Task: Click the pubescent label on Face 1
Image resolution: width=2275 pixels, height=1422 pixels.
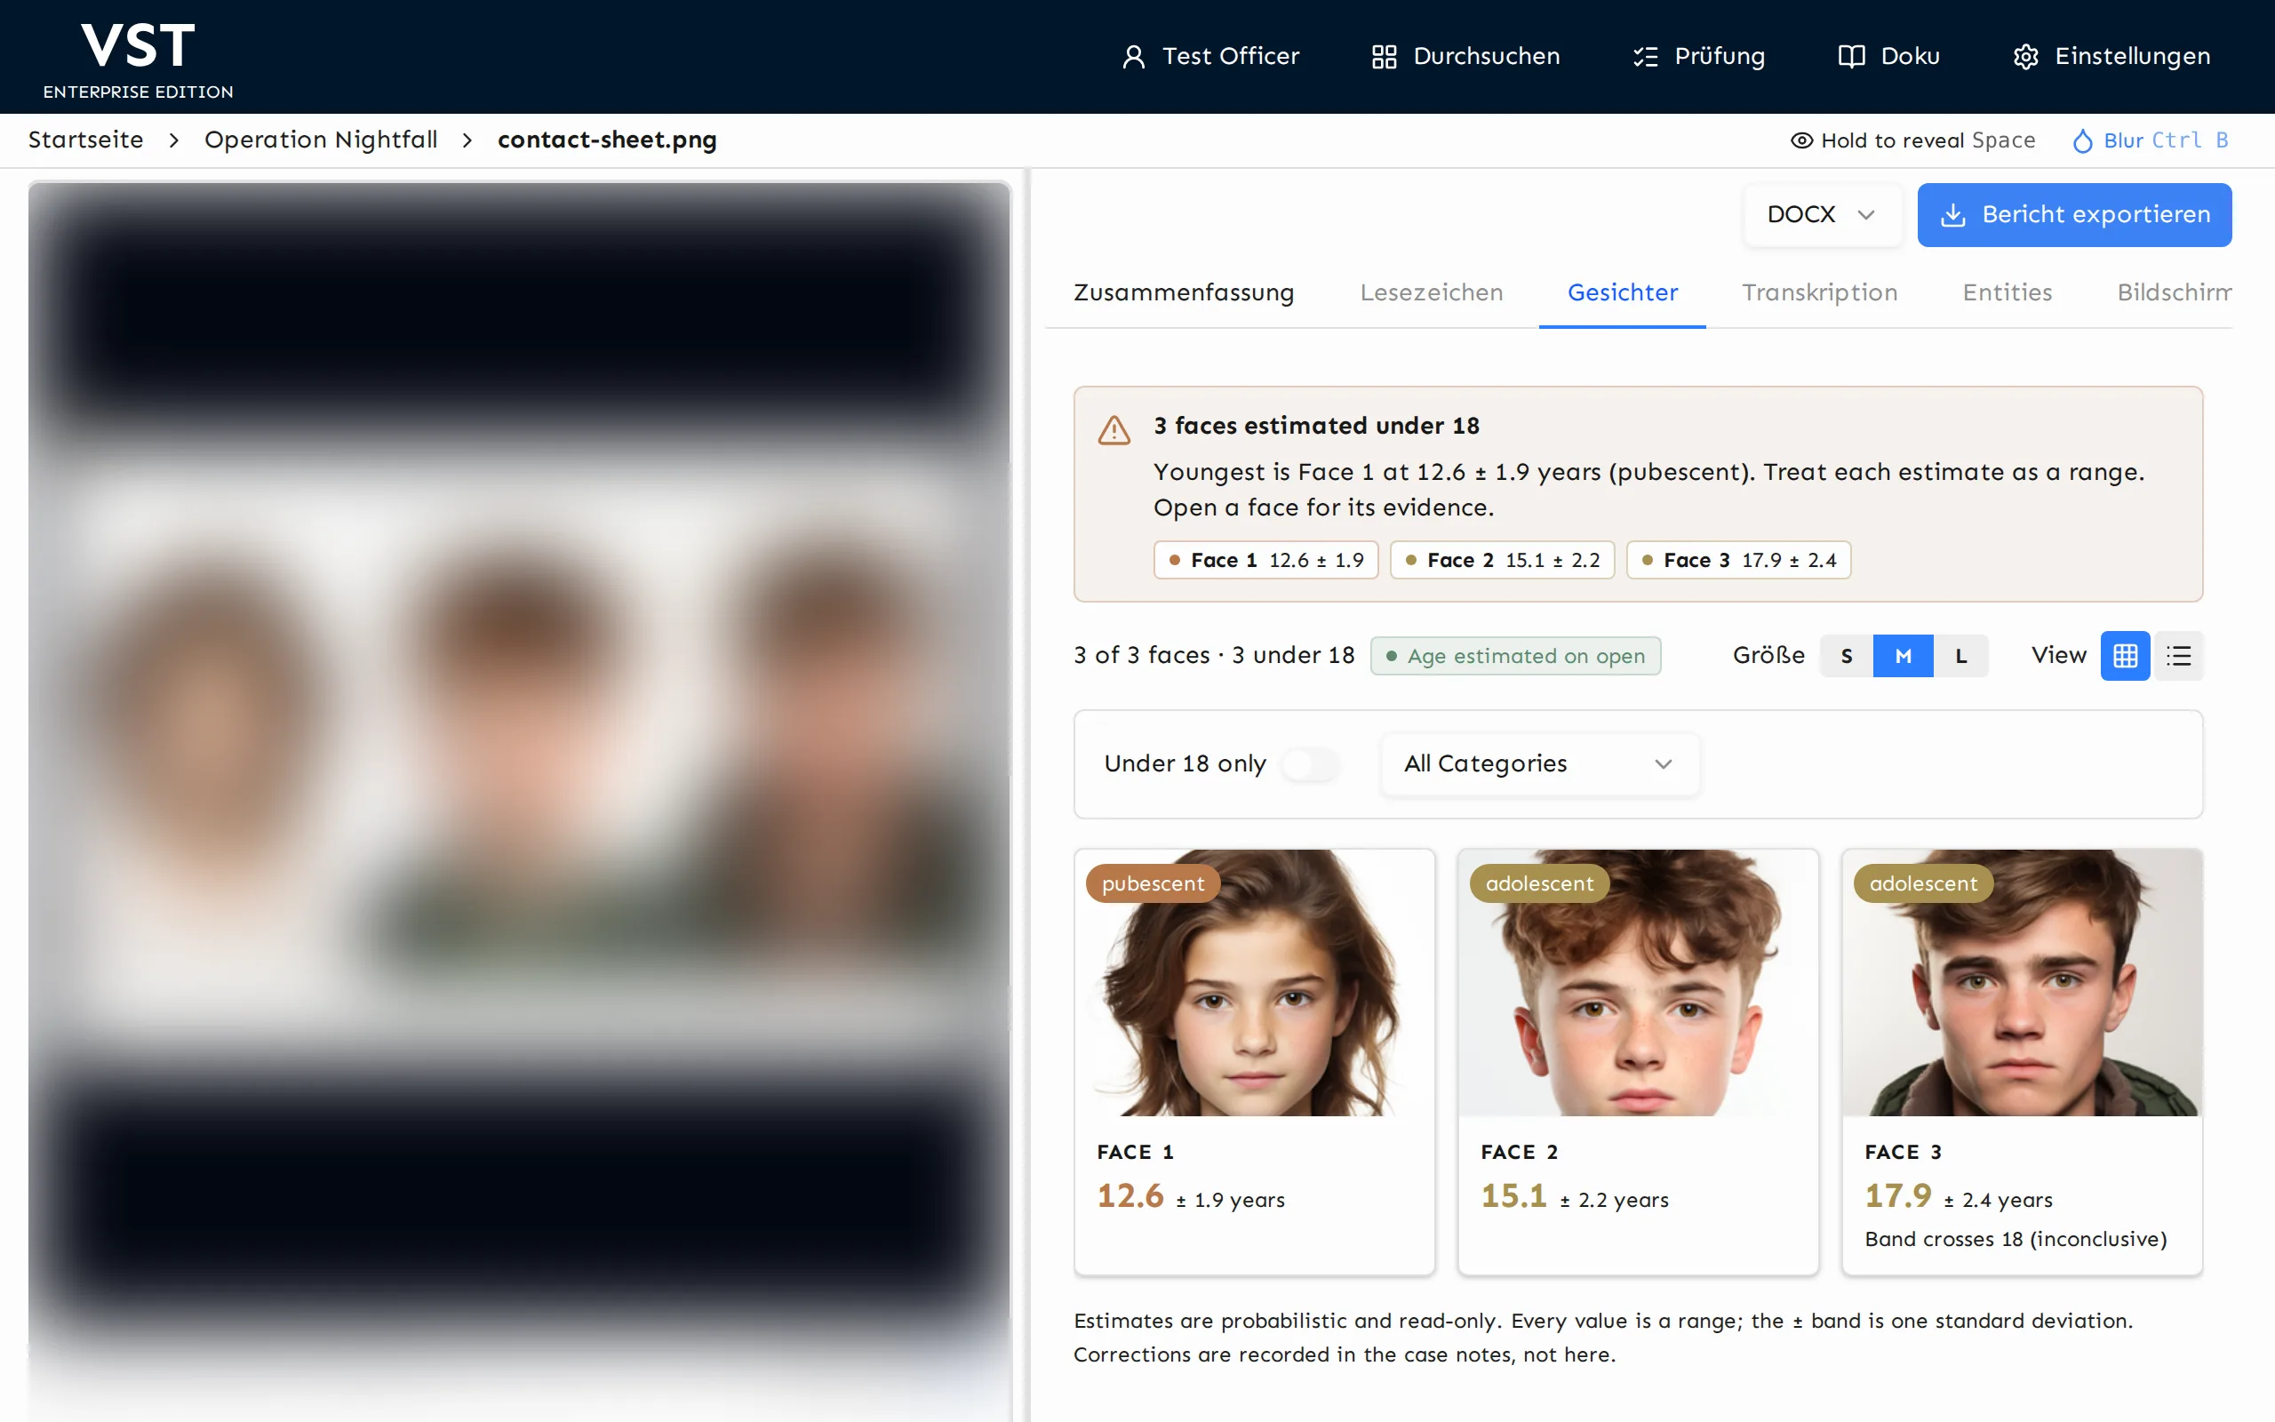Action: (x=1153, y=883)
